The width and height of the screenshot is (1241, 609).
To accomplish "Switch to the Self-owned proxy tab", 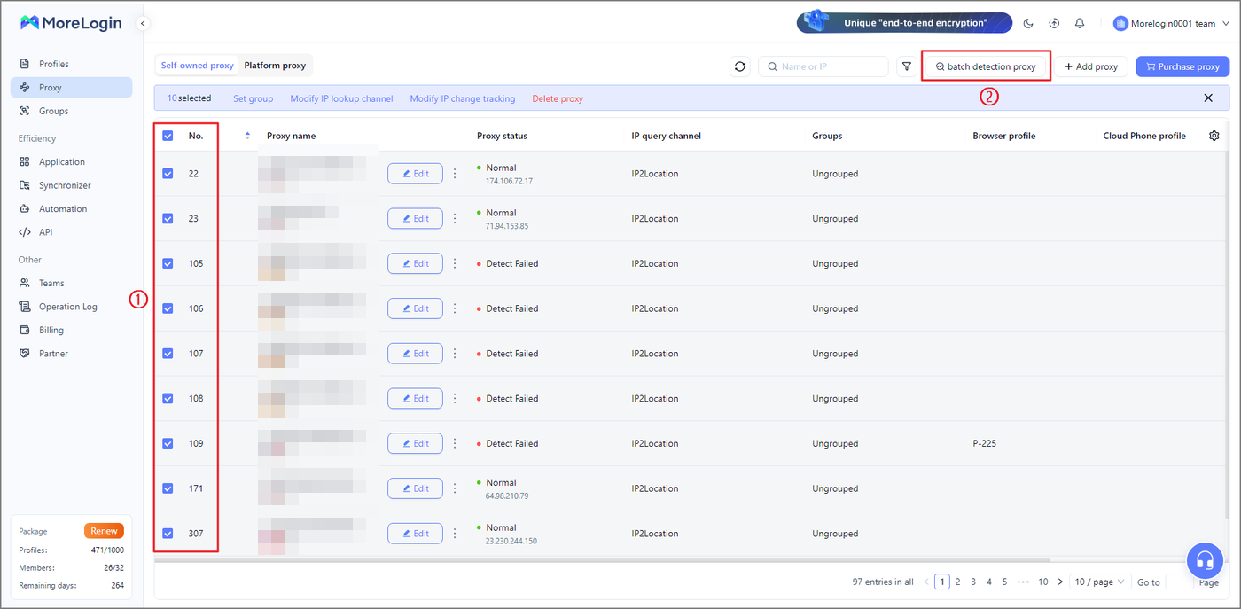I will click(198, 66).
